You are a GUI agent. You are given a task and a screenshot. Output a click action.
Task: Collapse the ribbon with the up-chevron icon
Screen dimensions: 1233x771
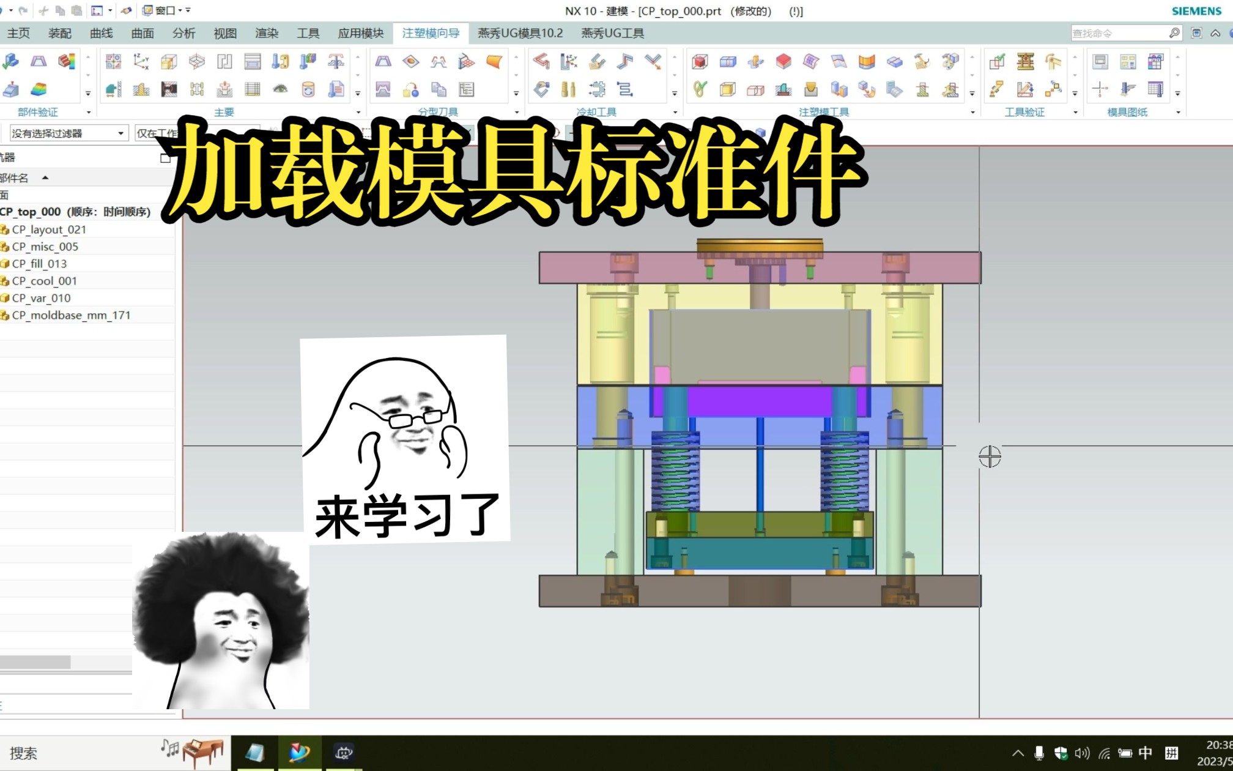tap(1215, 33)
